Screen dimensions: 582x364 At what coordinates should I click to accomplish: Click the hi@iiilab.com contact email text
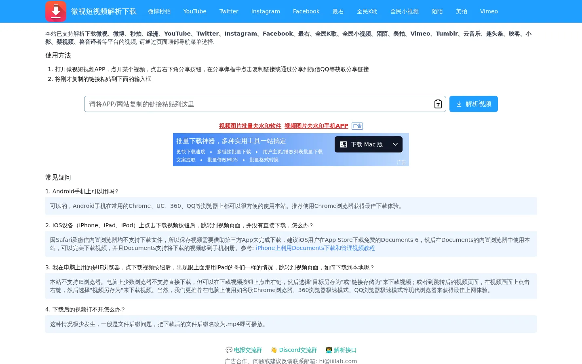coord(338,361)
